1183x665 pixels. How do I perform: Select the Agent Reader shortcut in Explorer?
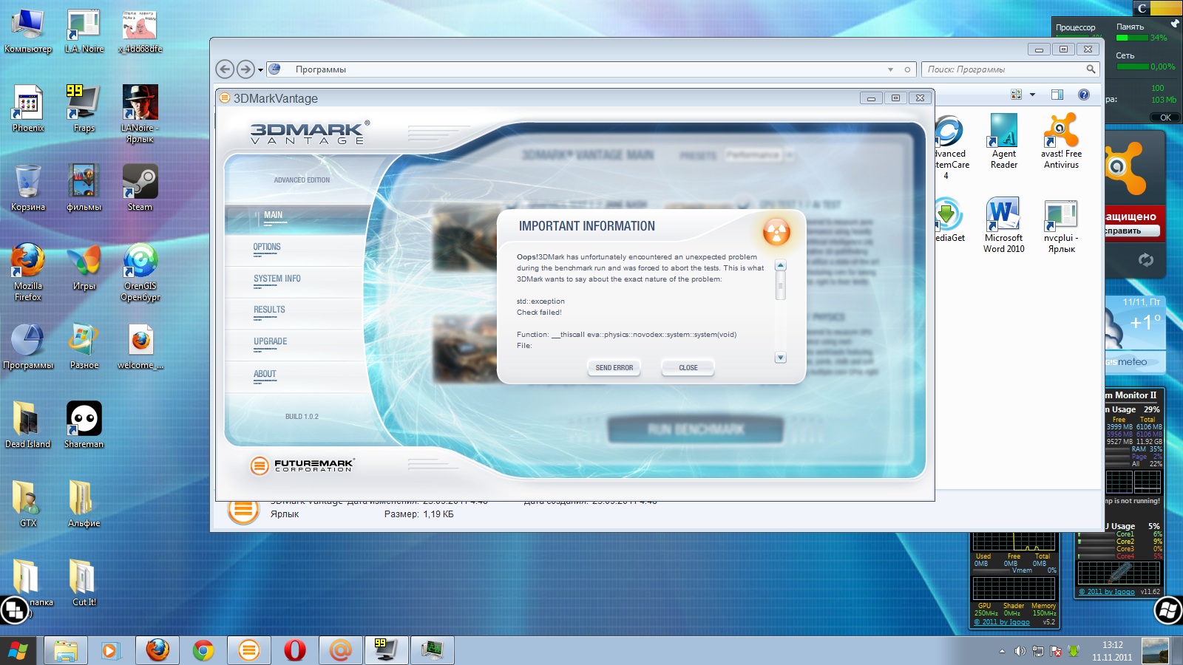pos(1003,142)
